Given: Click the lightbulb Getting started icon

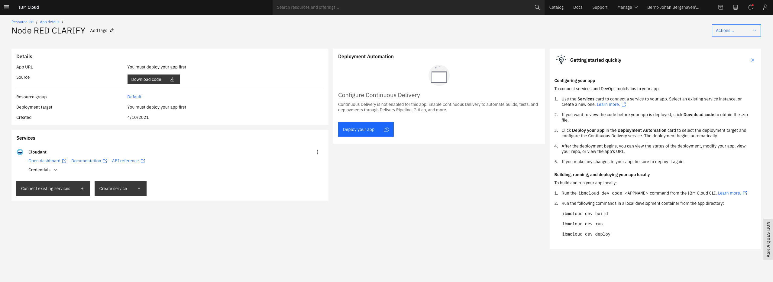Looking at the screenshot, I should [561, 59].
